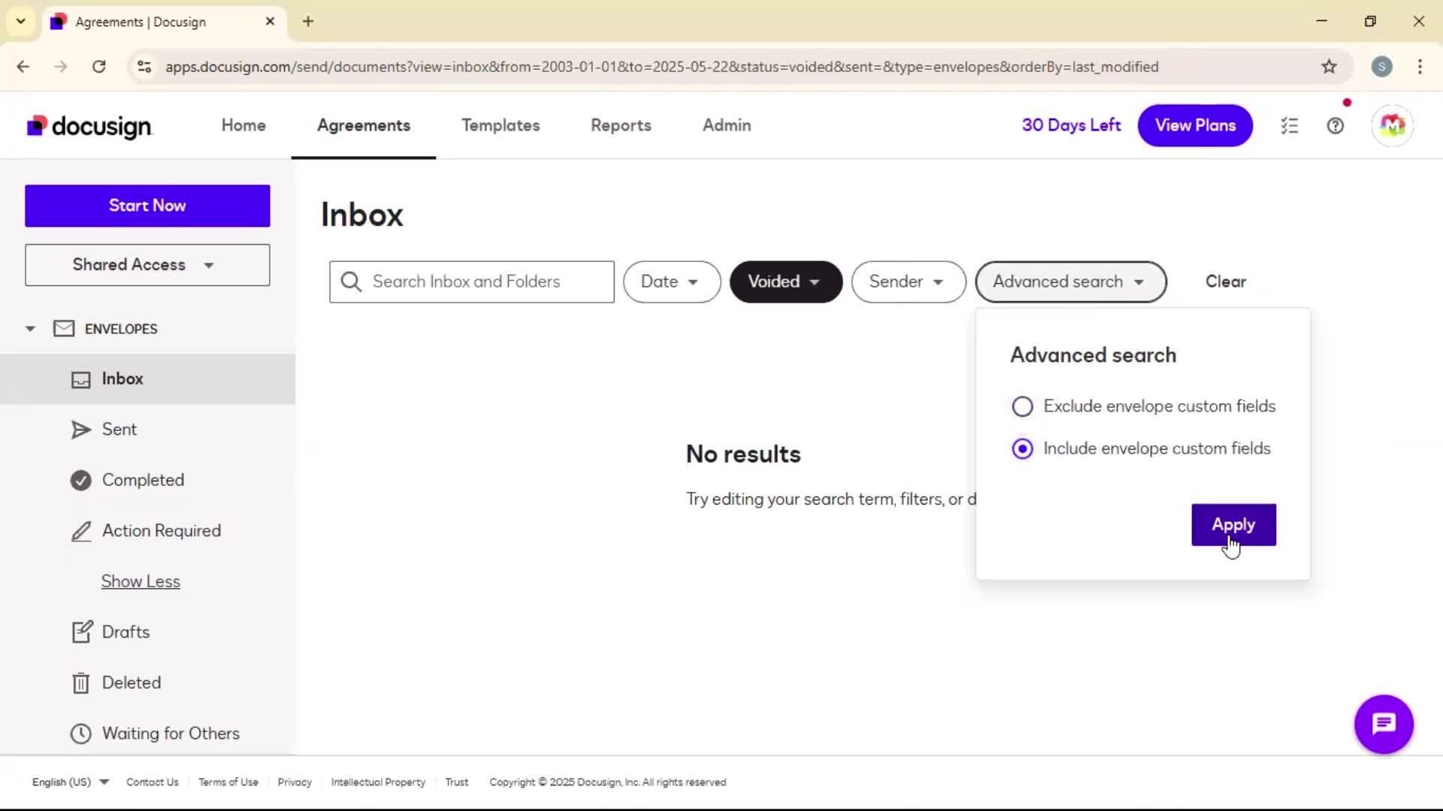Open the Privacy footer link
This screenshot has height=811, width=1443.
tap(295, 782)
